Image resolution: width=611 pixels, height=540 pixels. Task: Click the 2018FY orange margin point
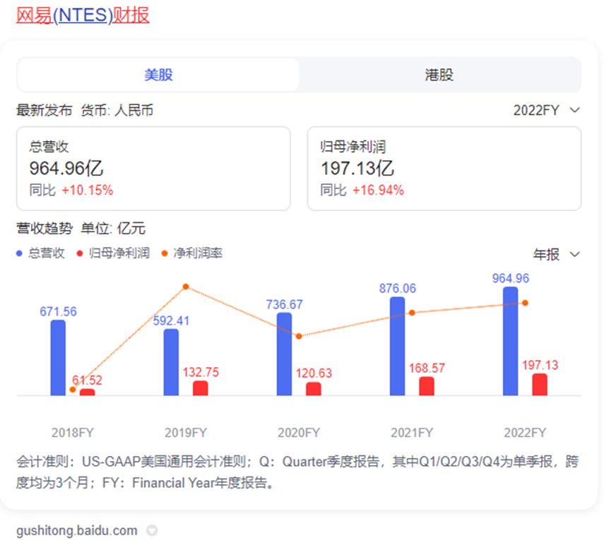(73, 390)
